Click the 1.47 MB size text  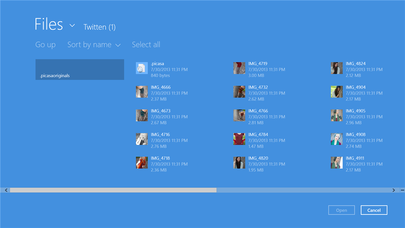[x=256, y=146]
